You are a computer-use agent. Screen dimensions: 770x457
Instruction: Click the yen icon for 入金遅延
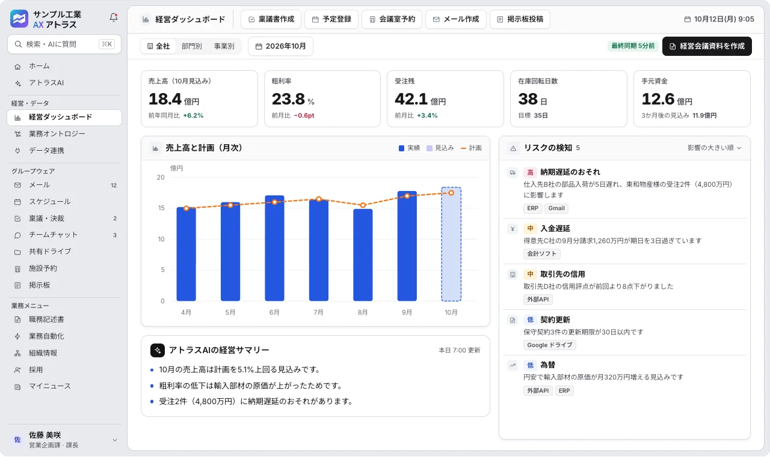click(x=513, y=229)
